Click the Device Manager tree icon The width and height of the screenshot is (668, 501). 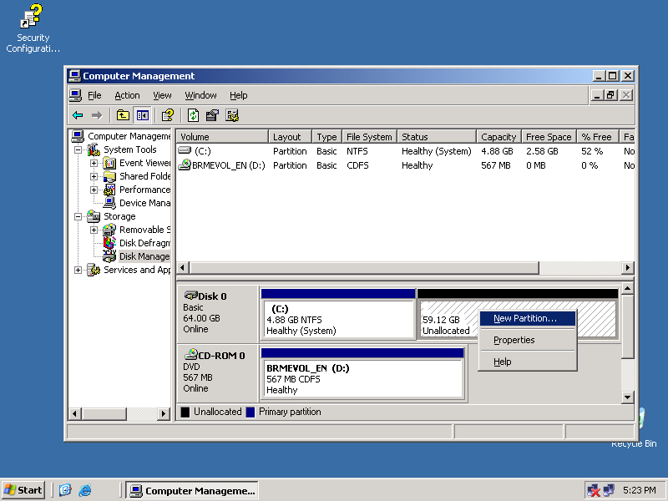(x=109, y=203)
